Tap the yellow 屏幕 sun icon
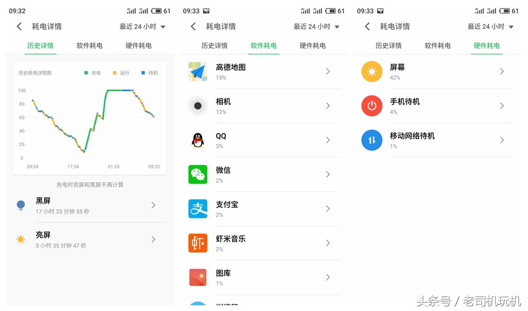Screen dimensions: 528x311 372,71
